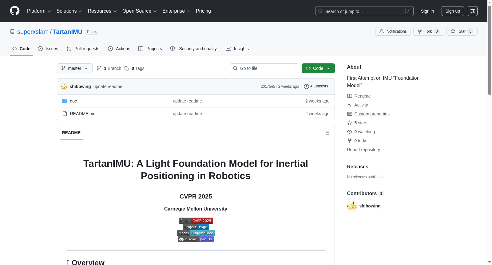Open the global navigation settings icon
Screen dimensions: 492x265
pos(473,11)
